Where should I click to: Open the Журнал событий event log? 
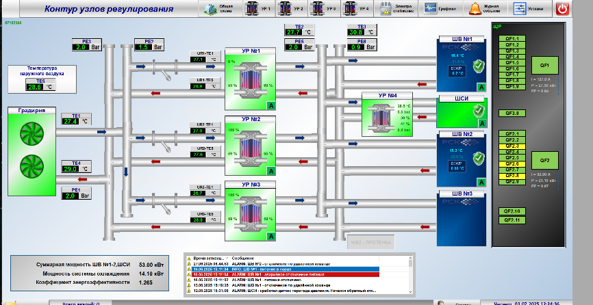tap(485, 9)
